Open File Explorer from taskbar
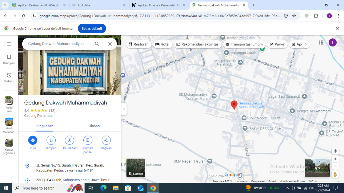 coord(116,188)
